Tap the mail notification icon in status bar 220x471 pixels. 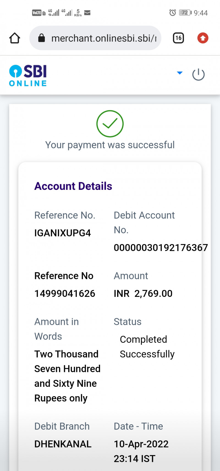87,13
